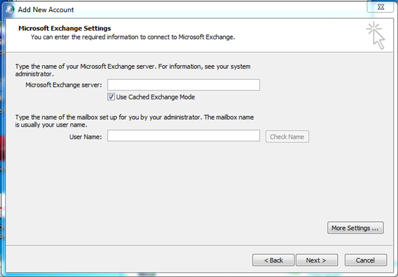Click the 'Microsoft Exchange server:' field label
This screenshot has width=398, height=277.
[63, 85]
